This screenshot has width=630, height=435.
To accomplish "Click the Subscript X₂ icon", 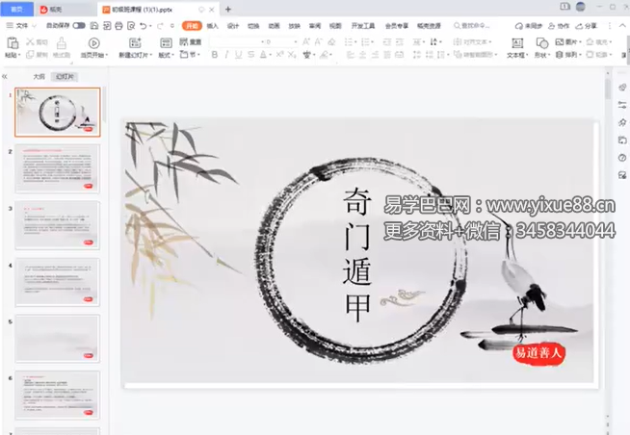I will (293, 55).
